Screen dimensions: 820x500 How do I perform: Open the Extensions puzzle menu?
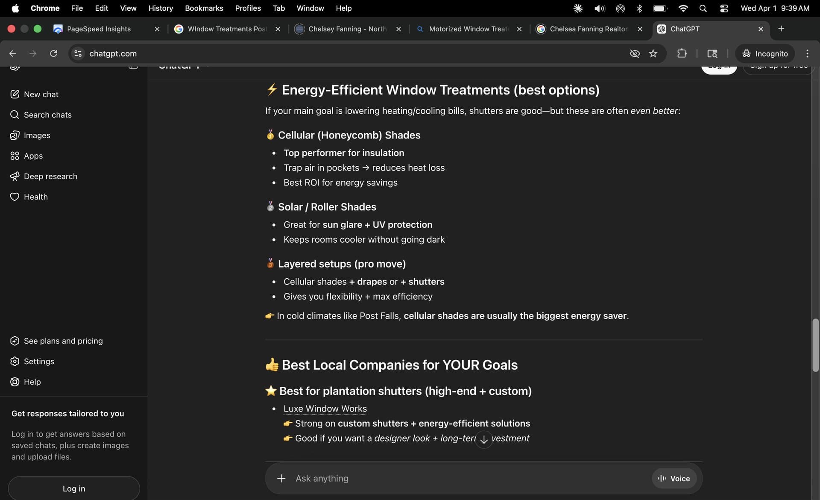682,53
